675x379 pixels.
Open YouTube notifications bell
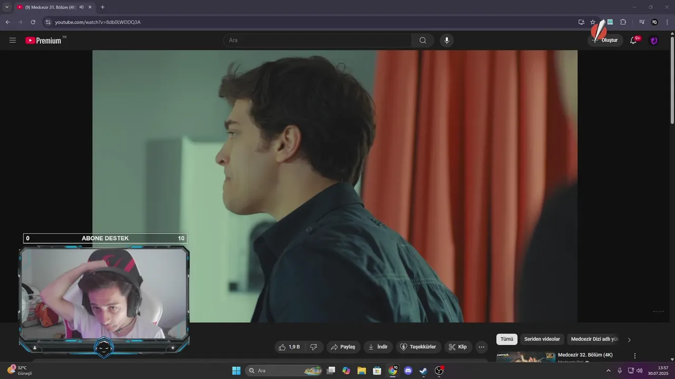click(634, 40)
